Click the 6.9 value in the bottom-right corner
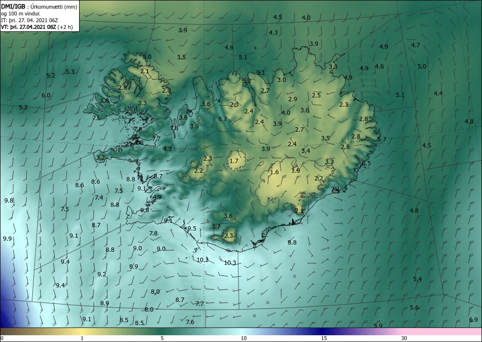 (x=473, y=320)
